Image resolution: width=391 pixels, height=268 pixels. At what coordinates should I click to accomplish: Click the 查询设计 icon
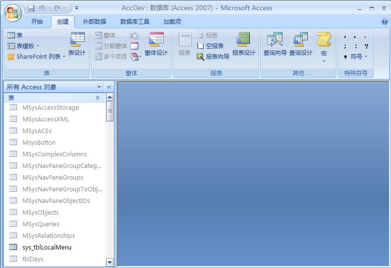pos(301,44)
